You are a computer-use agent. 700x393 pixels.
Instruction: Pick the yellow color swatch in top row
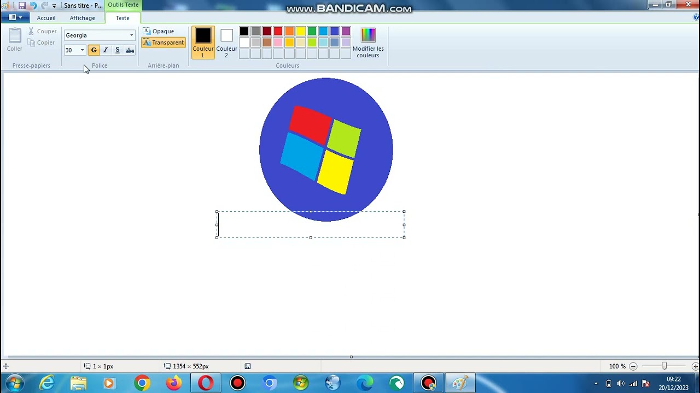(300, 31)
